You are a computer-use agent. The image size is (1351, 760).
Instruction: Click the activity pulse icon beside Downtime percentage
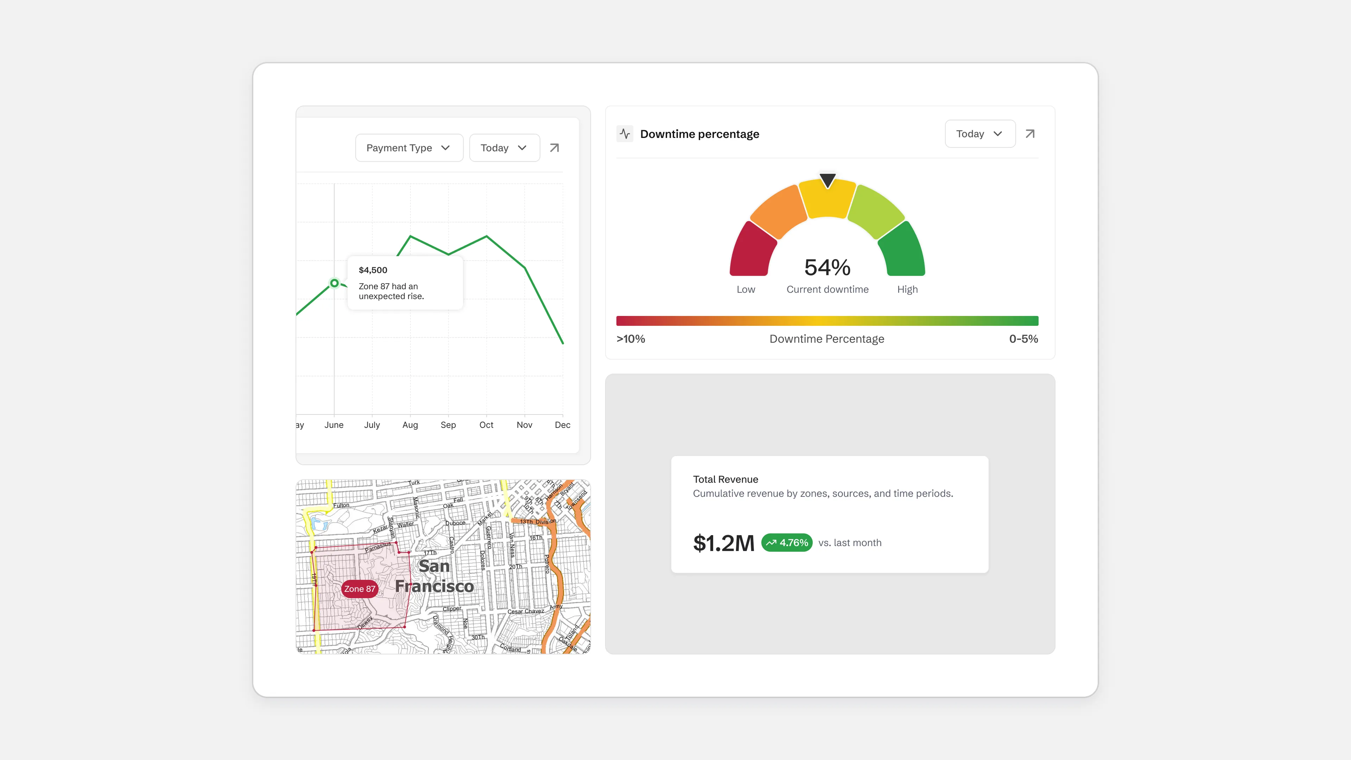click(x=624, y=134)
